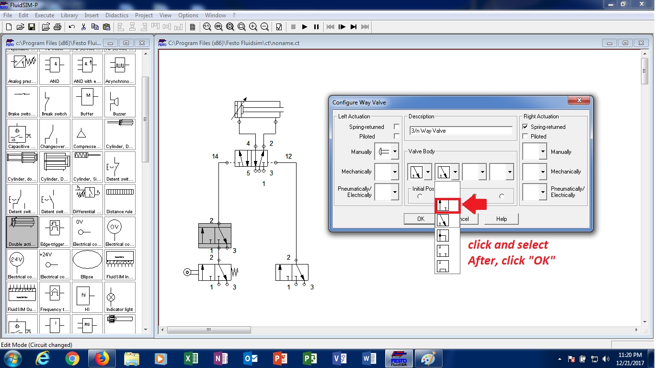Choose the Distance rule library component
The width and height of the screenshot is (663, 368).
[x=120, y=199]
